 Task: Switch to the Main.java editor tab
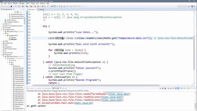click(31, 10)
